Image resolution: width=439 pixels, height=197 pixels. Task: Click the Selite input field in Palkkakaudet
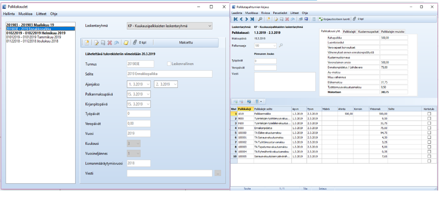pyautogui.click(x=170, y=74)
